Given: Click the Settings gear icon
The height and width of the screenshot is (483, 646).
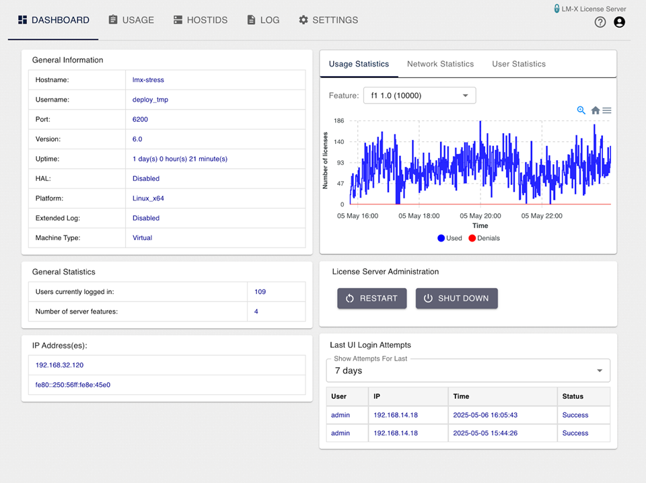Looking at the screenshot, I should [x=303, y=20].
